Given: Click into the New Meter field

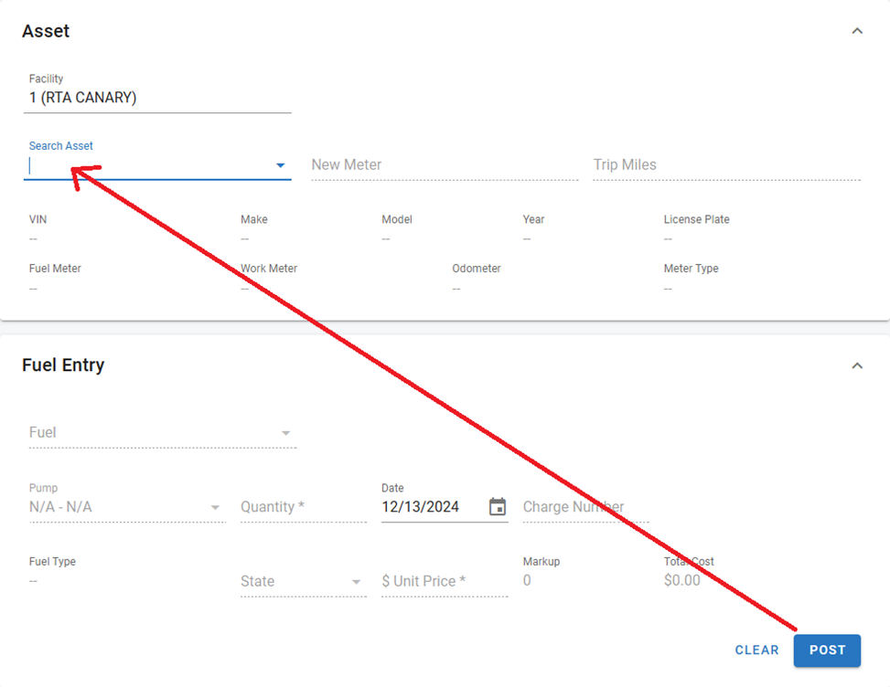Looking at the screenshot, I should (444, 165).
